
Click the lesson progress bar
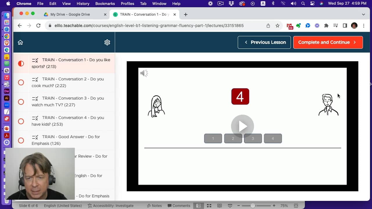243,148
